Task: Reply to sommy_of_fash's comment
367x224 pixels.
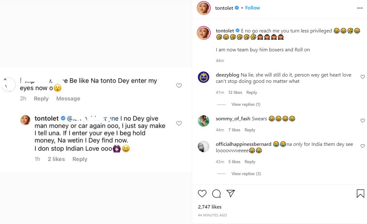Action: [x=250, y=130]
